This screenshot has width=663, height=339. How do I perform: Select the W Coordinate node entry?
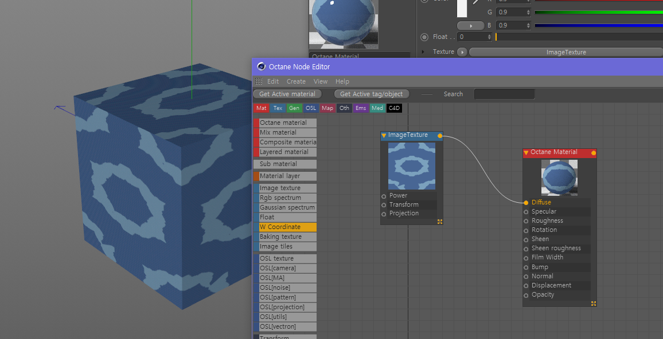[x=285, y=227]
